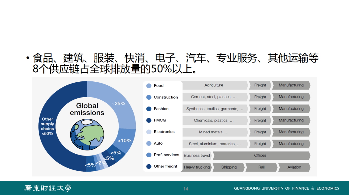Click the FMCG legend dot
This screenshot has height=195, width=349.
[x=149, y=120]
